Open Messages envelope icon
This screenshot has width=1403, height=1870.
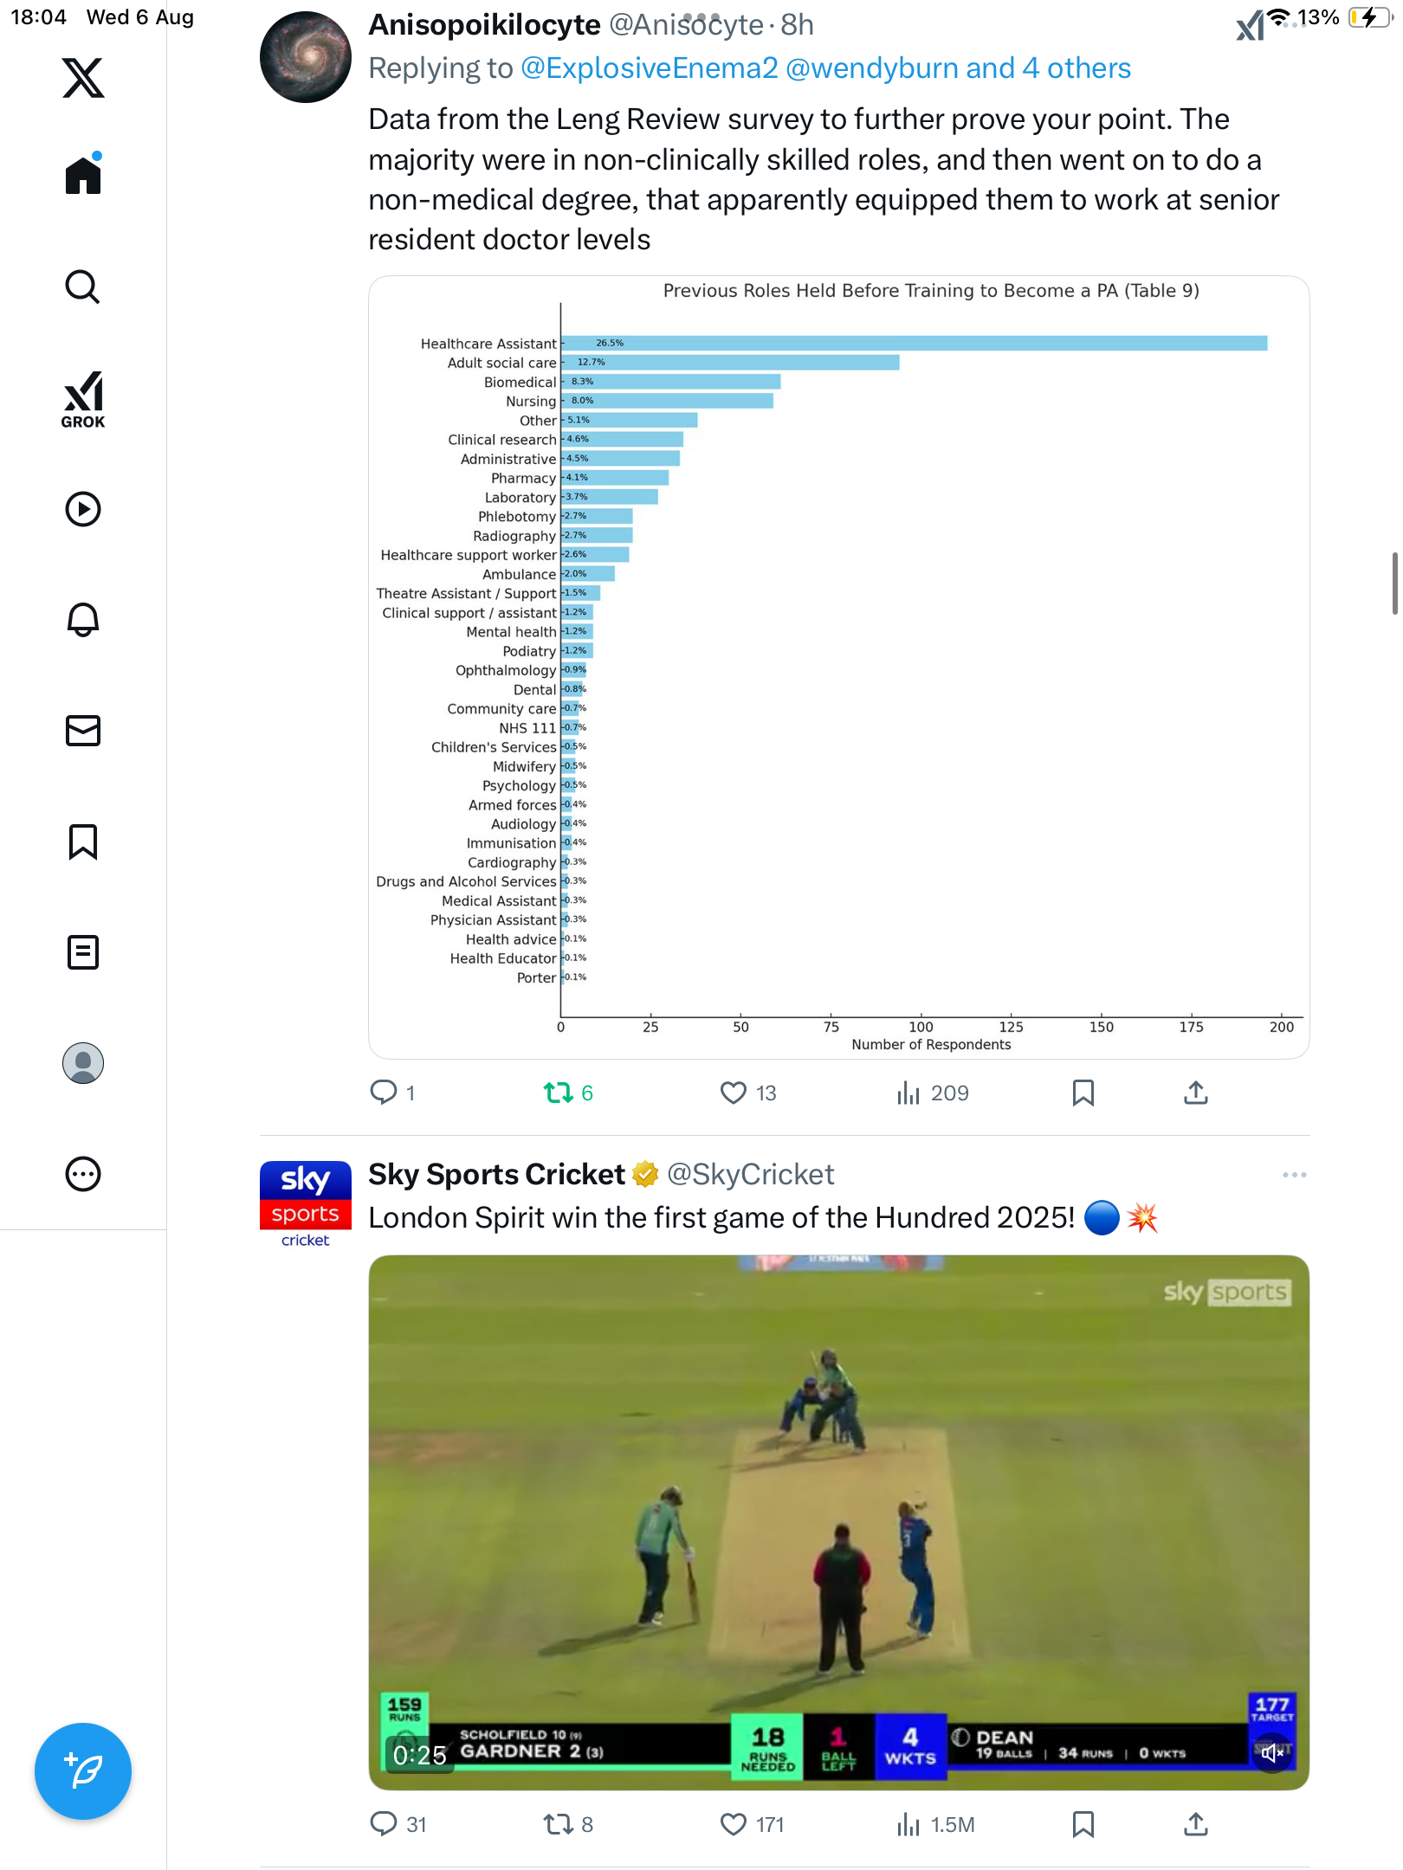pyautogui.click(x=83, y=731)
